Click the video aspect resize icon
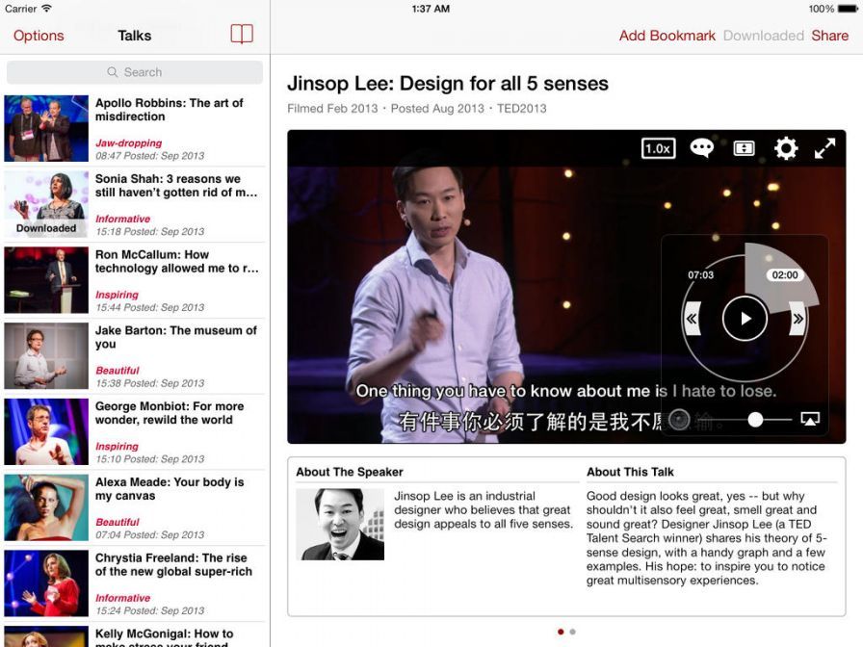Screen dimensions: 863x647 click(744, 148)
